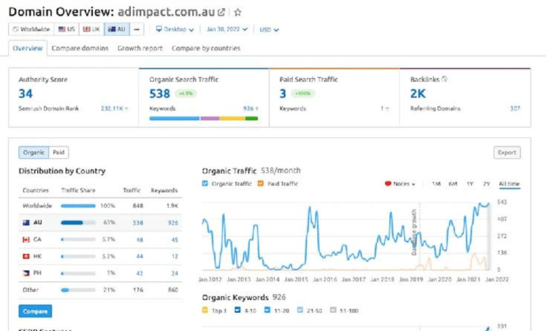Screen dimensions: 547x331
Task: Click the more countries ellipsis button
Action: pyautogui.click(x=137, y=29)
